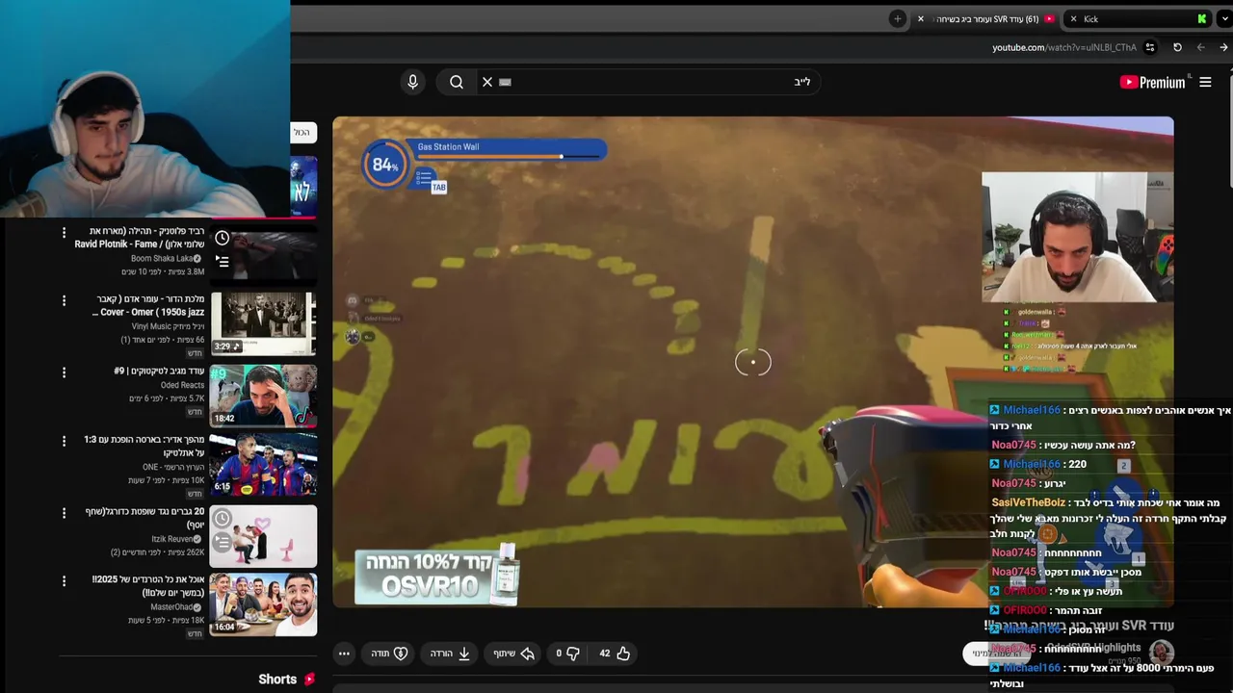
Task: Open options menu for 1950s jazz cover video
Action: [x=64, y=301]
